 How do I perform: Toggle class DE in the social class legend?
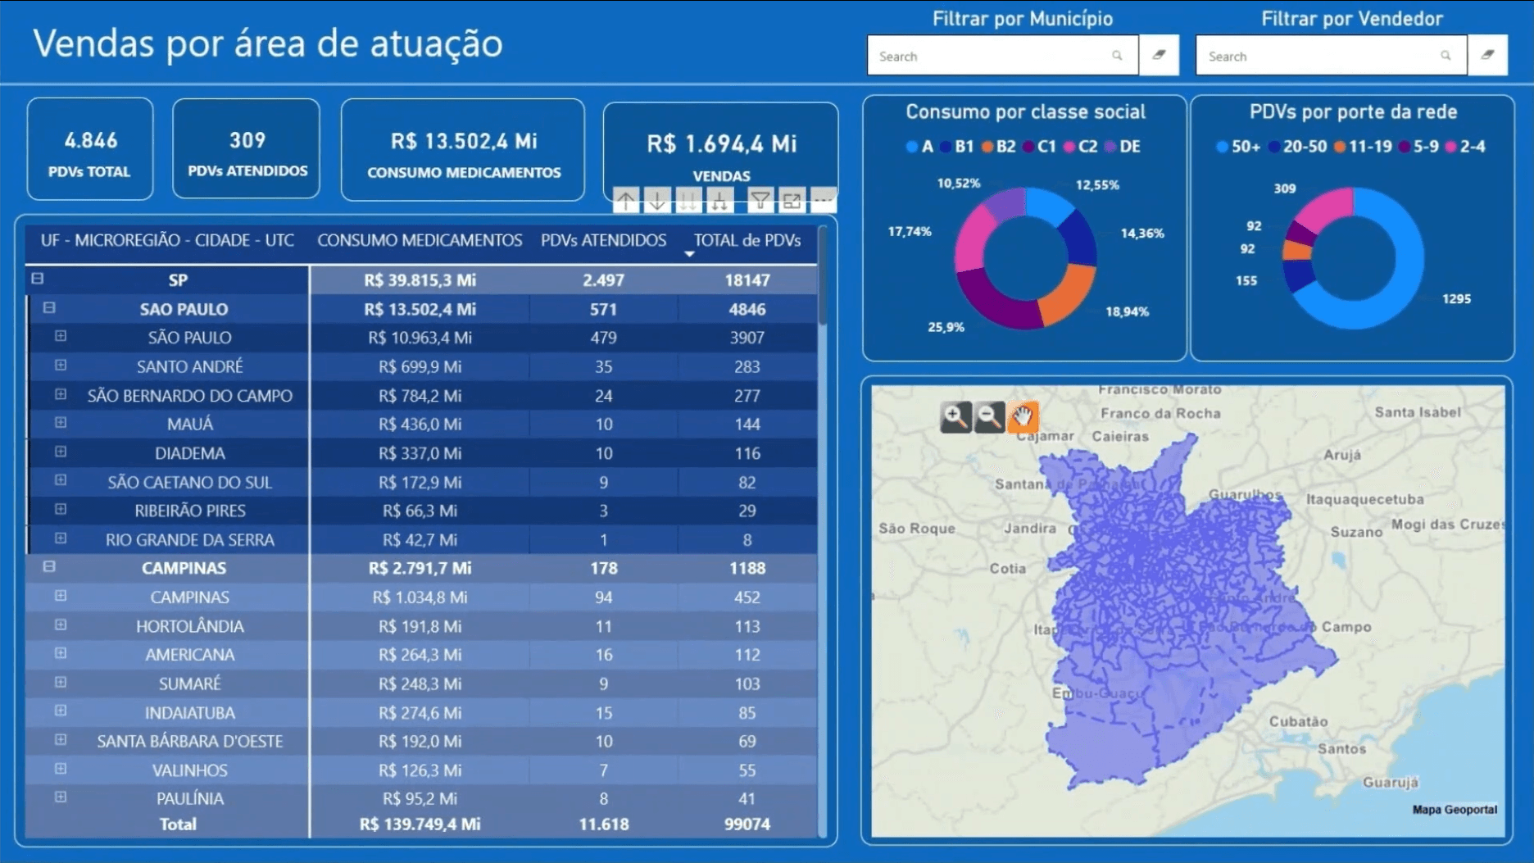point(1123,147)
